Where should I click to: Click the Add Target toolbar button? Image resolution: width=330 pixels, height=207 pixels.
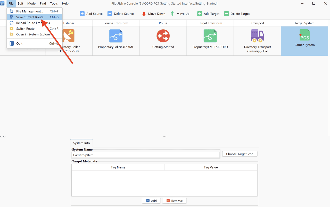click(208, 14)
